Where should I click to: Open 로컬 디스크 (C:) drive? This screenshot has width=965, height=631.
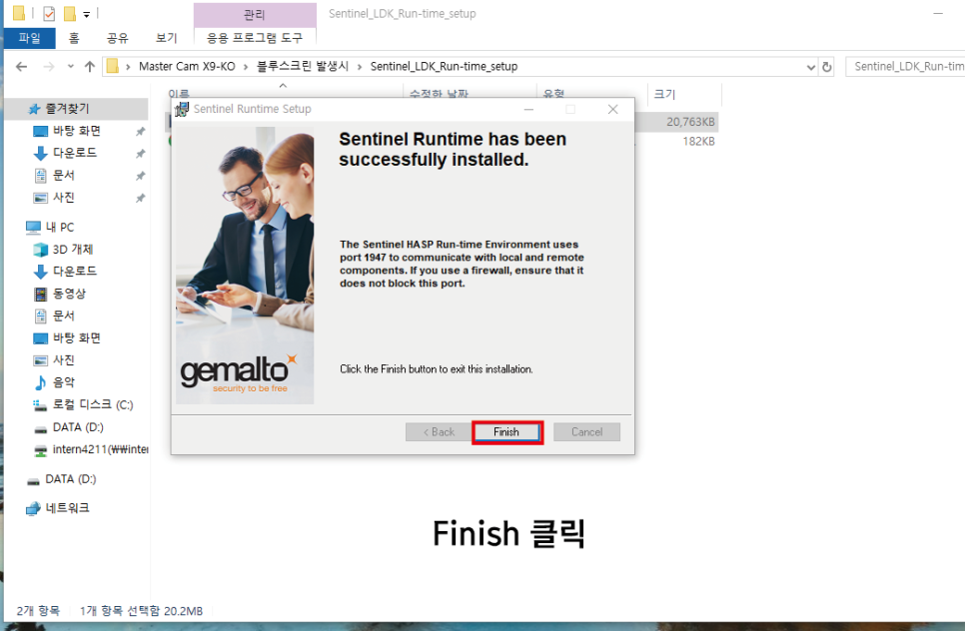tap(93, 404)
